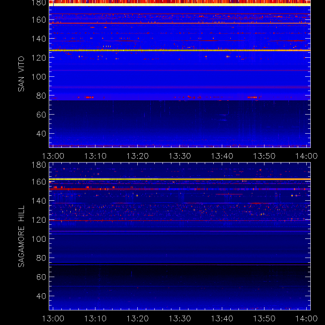Click 13:40 time label under Sagamore Hill plot
325x325 pixels.
(222, 318)
